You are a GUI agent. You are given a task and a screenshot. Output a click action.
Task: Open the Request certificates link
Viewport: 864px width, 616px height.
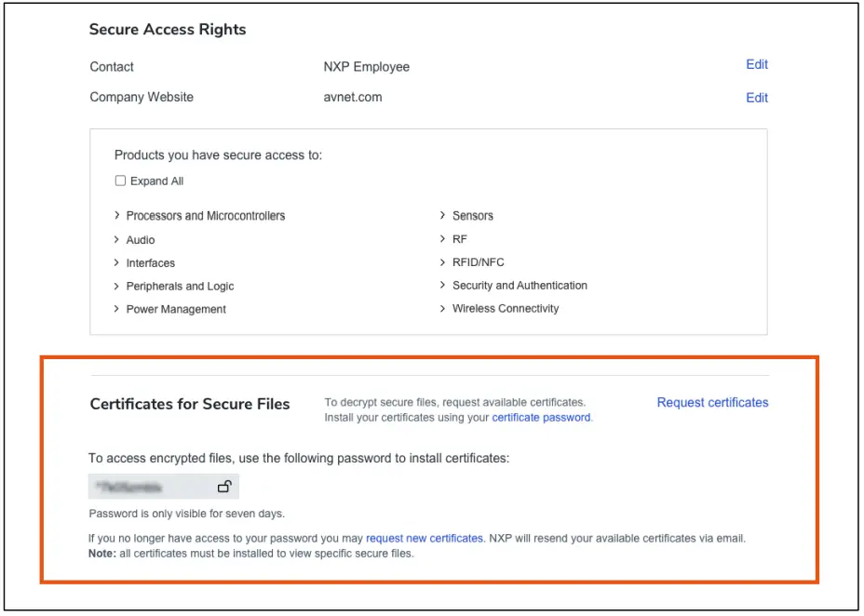point(711,402)
